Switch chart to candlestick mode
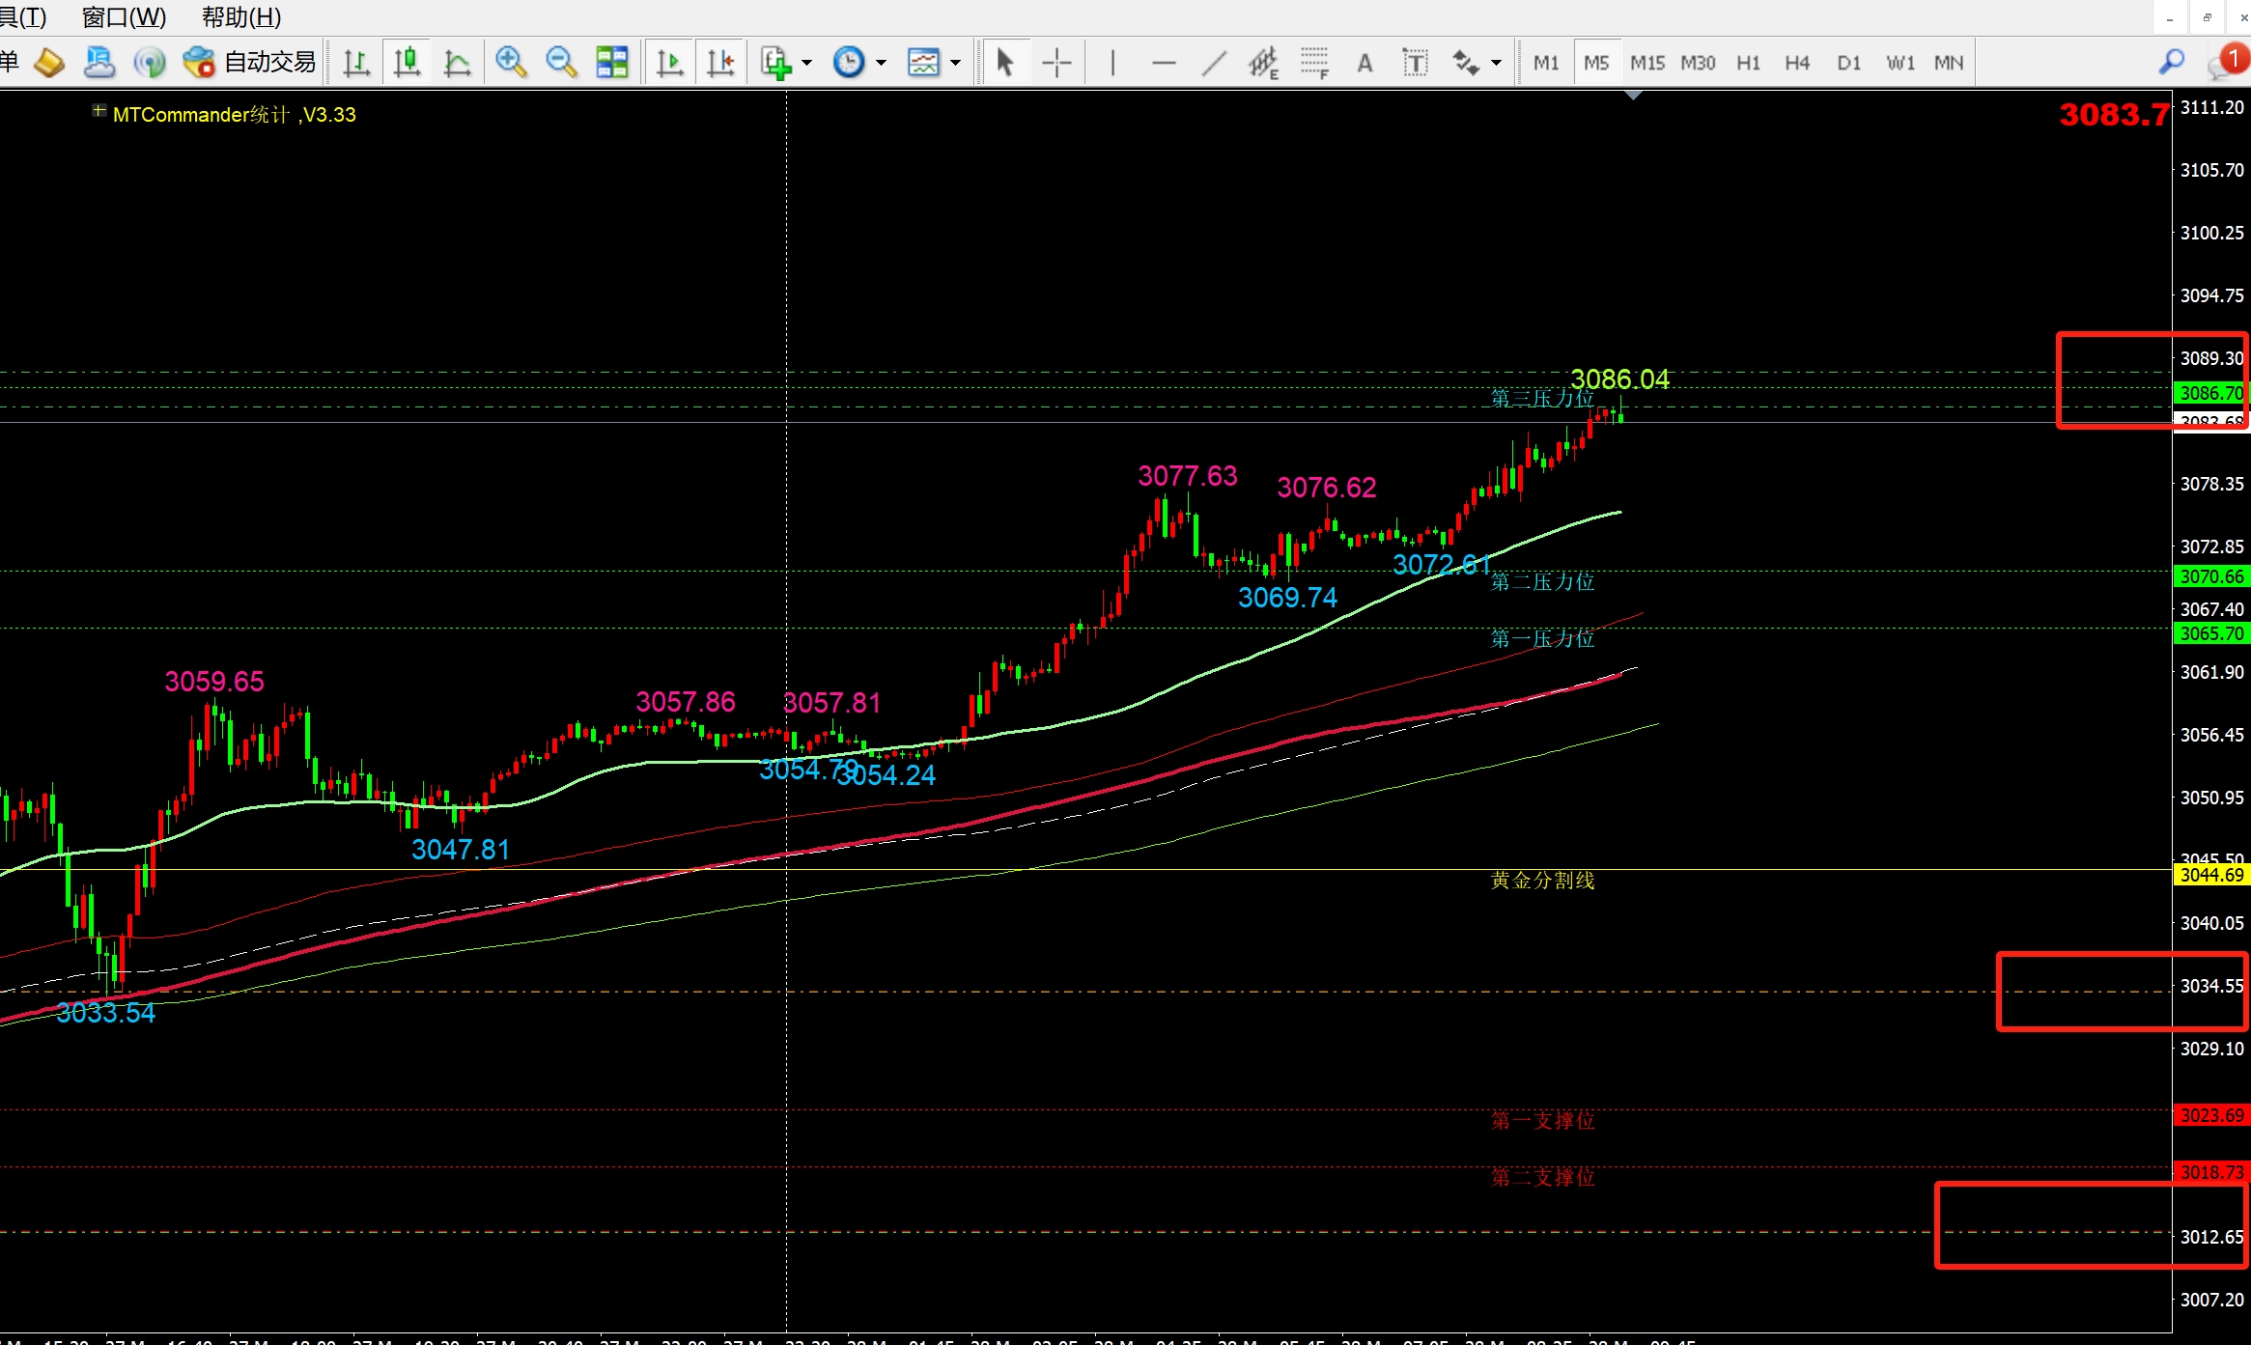2251x1345 pixels. [407, 63]
